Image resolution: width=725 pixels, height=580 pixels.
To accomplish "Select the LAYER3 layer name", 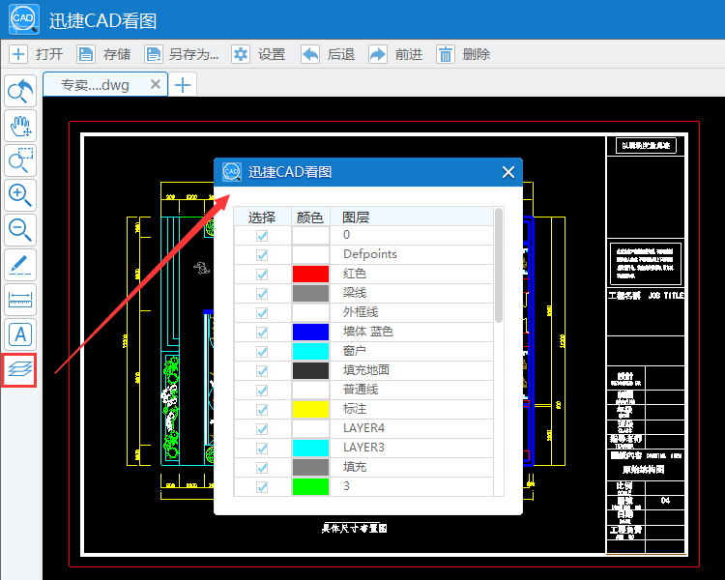I will (363, 448).
